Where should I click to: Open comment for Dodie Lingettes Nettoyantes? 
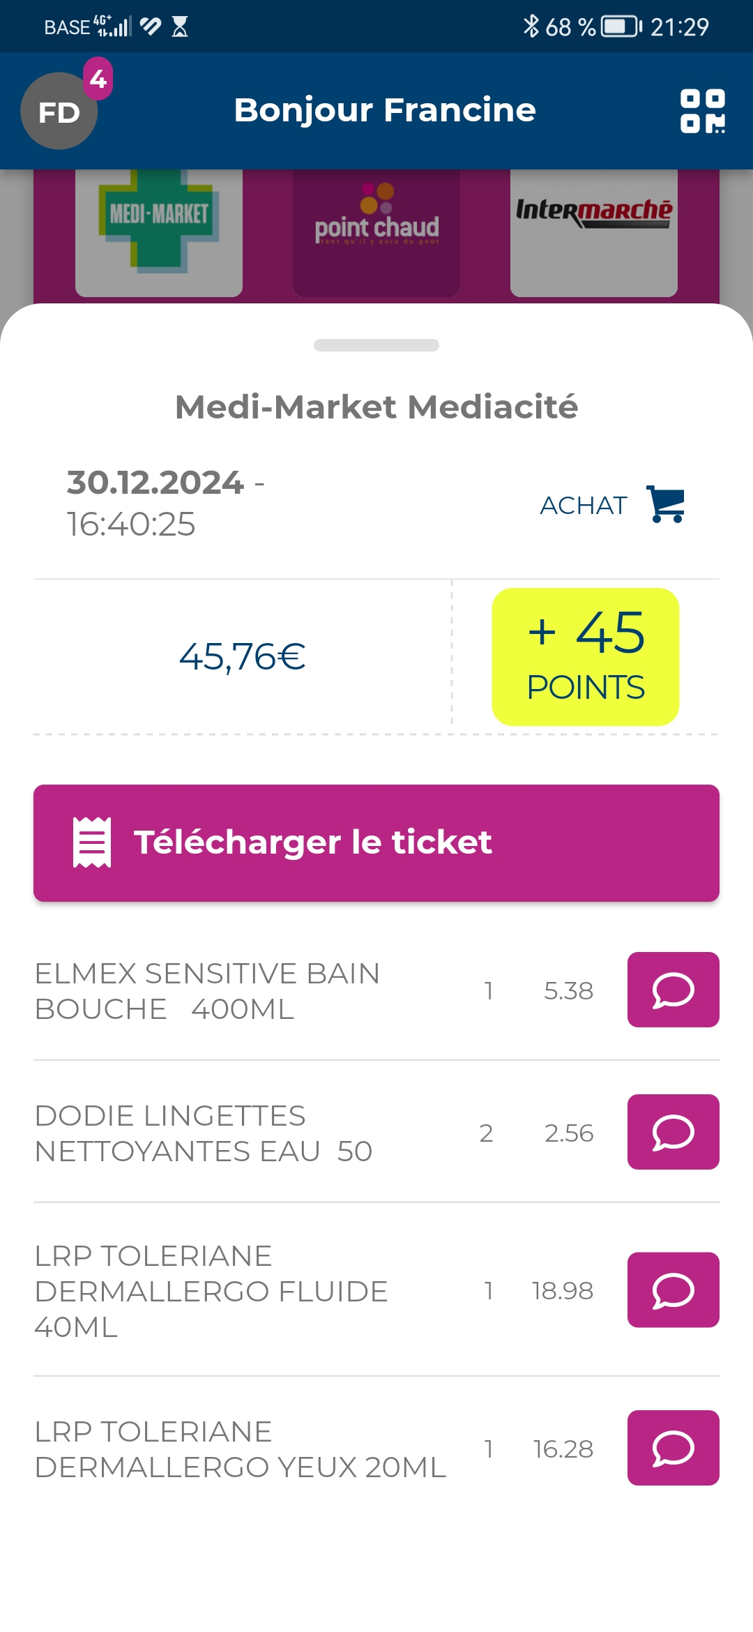(x=673, y=1132)
